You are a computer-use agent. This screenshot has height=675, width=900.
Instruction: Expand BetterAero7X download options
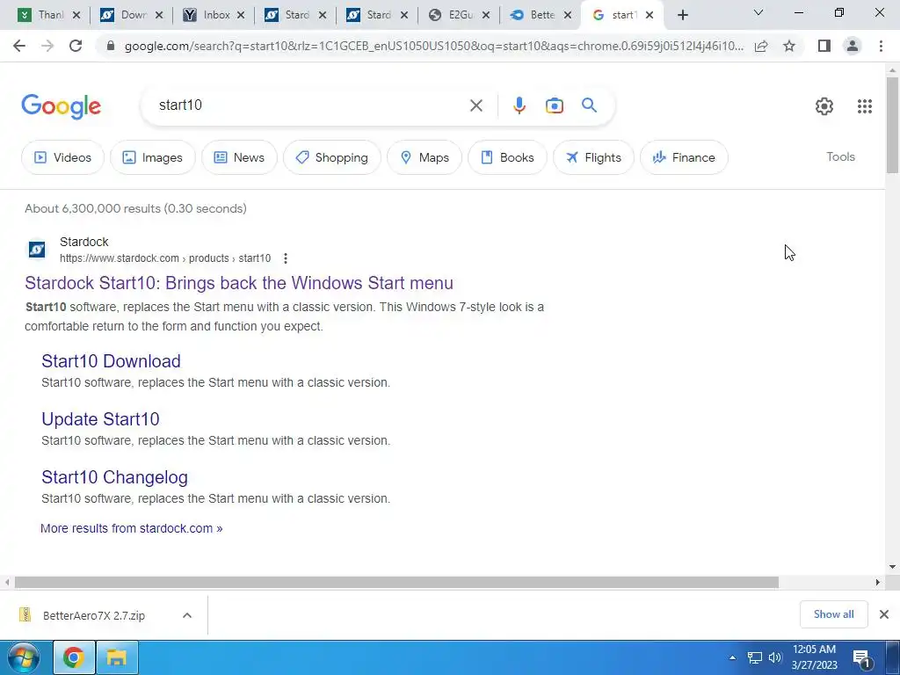(187, 615)
